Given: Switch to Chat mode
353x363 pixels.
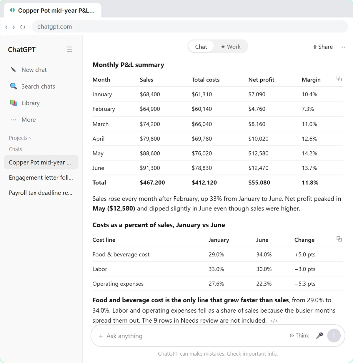Looking at the screenshot, I should pyautogui.click(x=201, y=47).
